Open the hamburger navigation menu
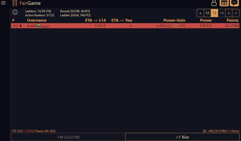The height and width of the screenshot is (141, 241). 3,3
